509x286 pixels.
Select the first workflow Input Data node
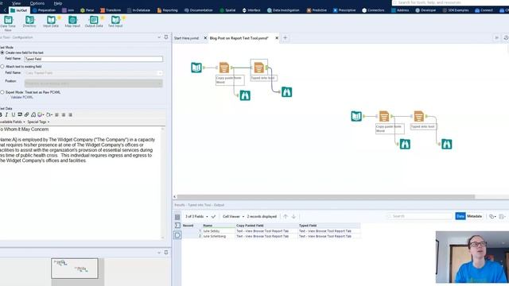coord(196,68)
